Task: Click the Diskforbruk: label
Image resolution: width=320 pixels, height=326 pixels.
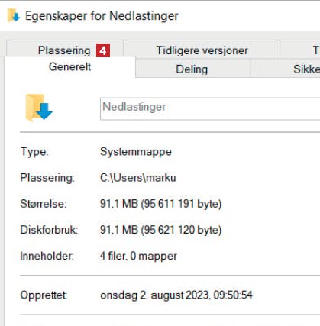Action: (49, 230)
